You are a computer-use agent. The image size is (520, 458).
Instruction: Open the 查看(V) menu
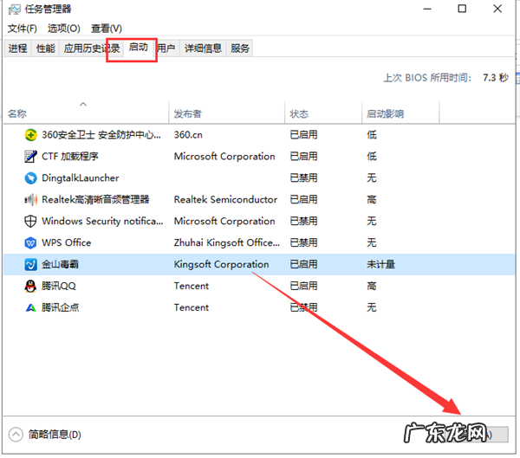107,29
